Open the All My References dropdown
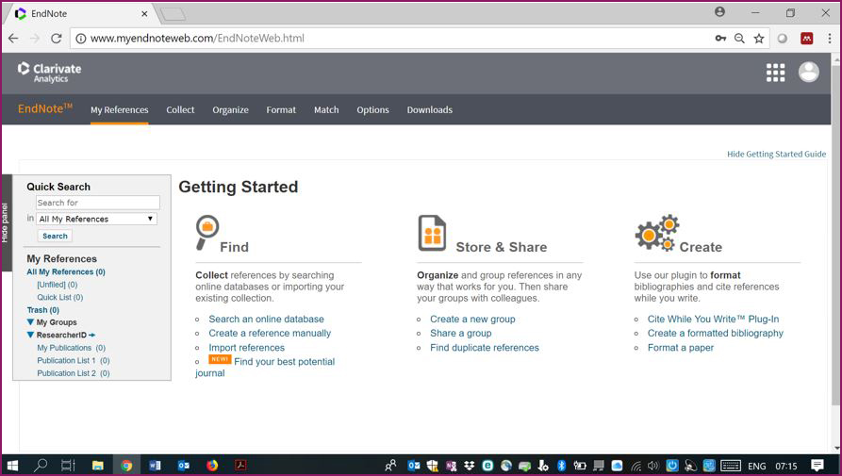This screenshot has width=842, height=476. pos(97,219)
